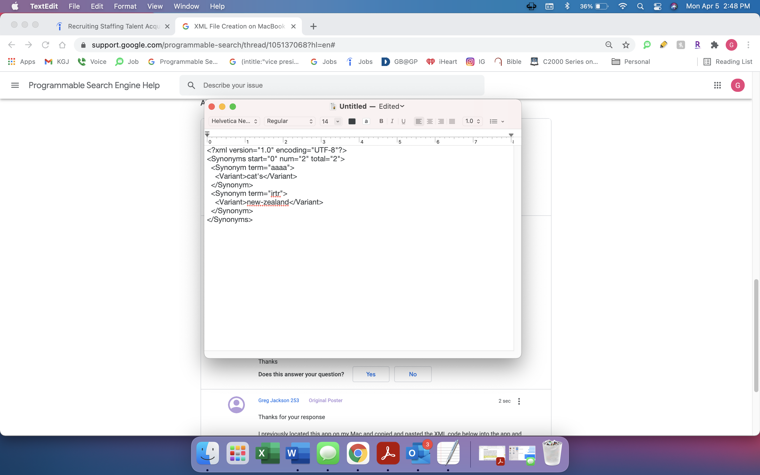
Task: Click the black text color swatch
Action: pos(352,121)
